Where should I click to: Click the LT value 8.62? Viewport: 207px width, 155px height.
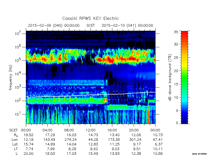[x=94, y=149]
